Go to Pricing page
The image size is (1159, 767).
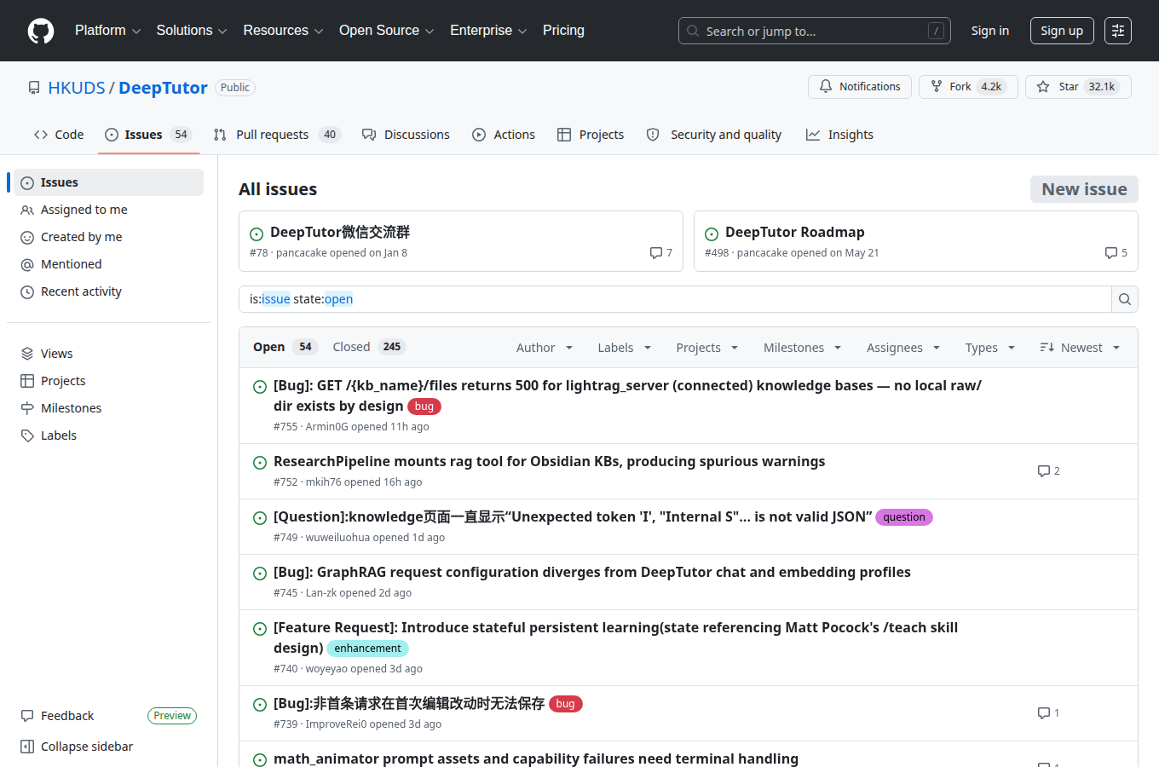pos(563,31)
